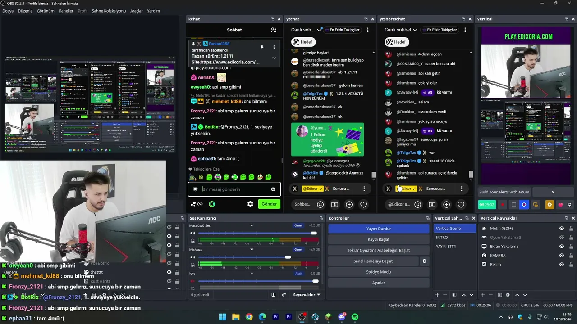Open emoji picker in ytchat panel
This screenshot has height=324, width=577.
321,205
